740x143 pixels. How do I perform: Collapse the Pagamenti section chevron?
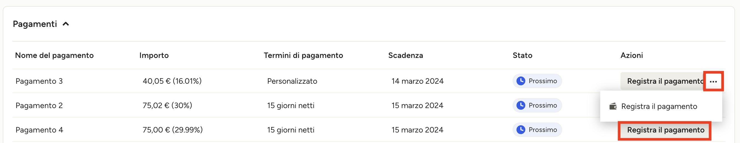tap(66, 24)
